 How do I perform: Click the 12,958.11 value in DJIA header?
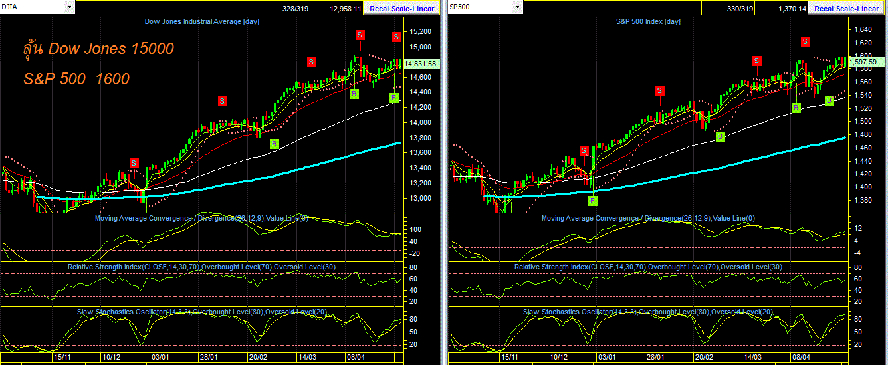[x=346, y=9]
